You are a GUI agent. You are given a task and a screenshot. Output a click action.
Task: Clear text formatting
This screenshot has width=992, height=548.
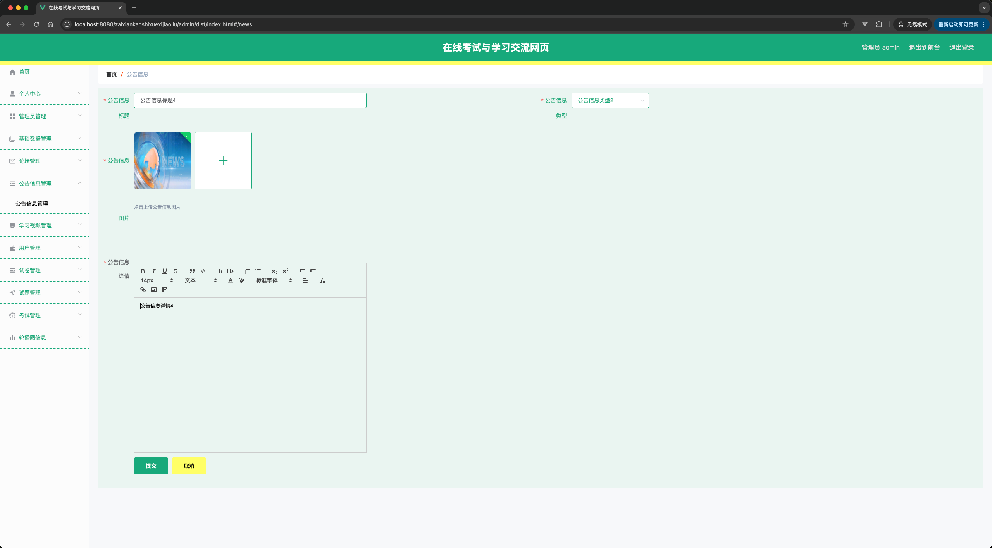coord(322,280)
